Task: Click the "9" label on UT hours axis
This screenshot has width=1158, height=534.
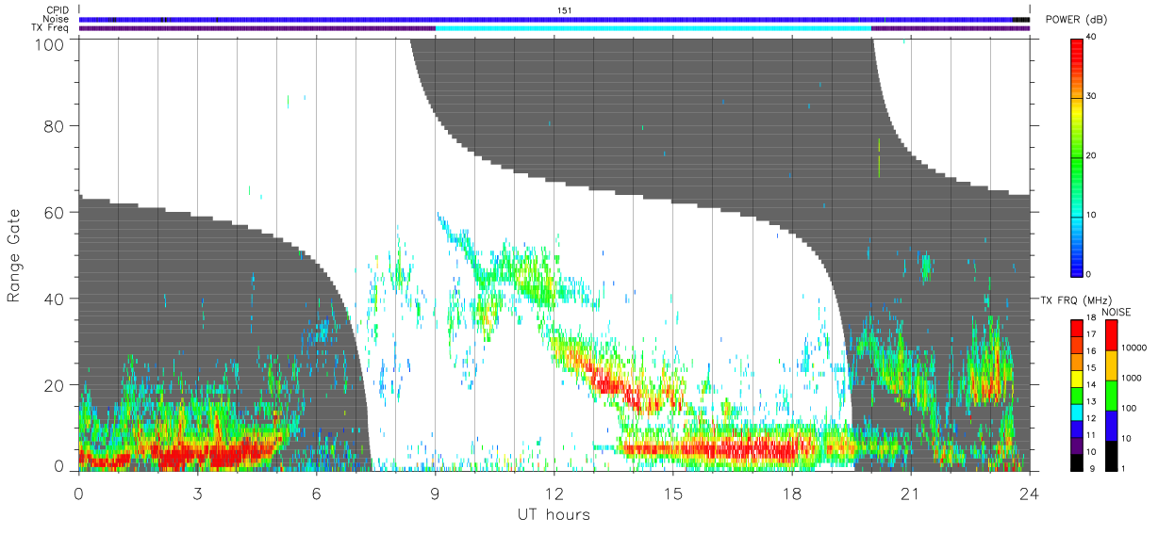Action: click(x=435, y=493)
